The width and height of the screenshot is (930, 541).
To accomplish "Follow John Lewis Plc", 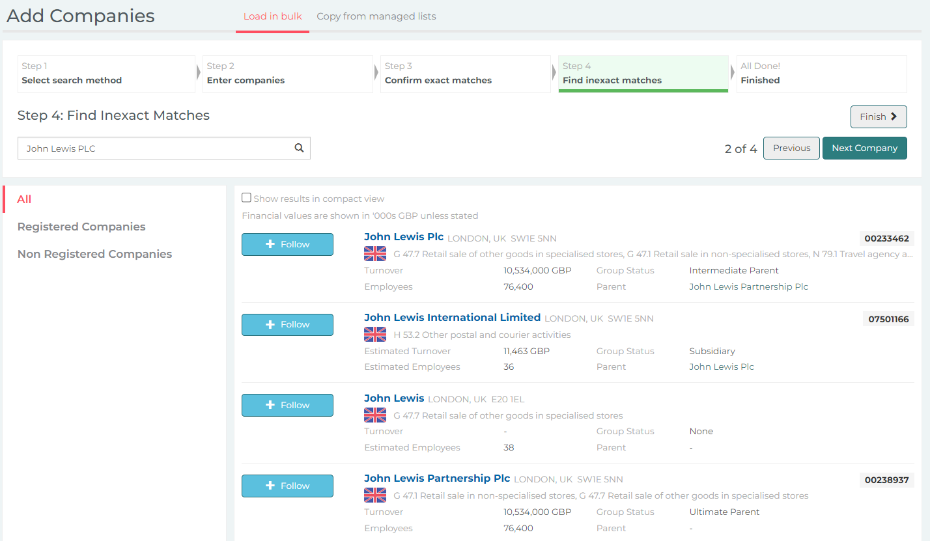I will tap(287, 244).
